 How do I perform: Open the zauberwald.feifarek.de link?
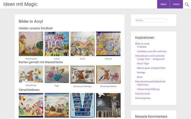pos(150,81)
